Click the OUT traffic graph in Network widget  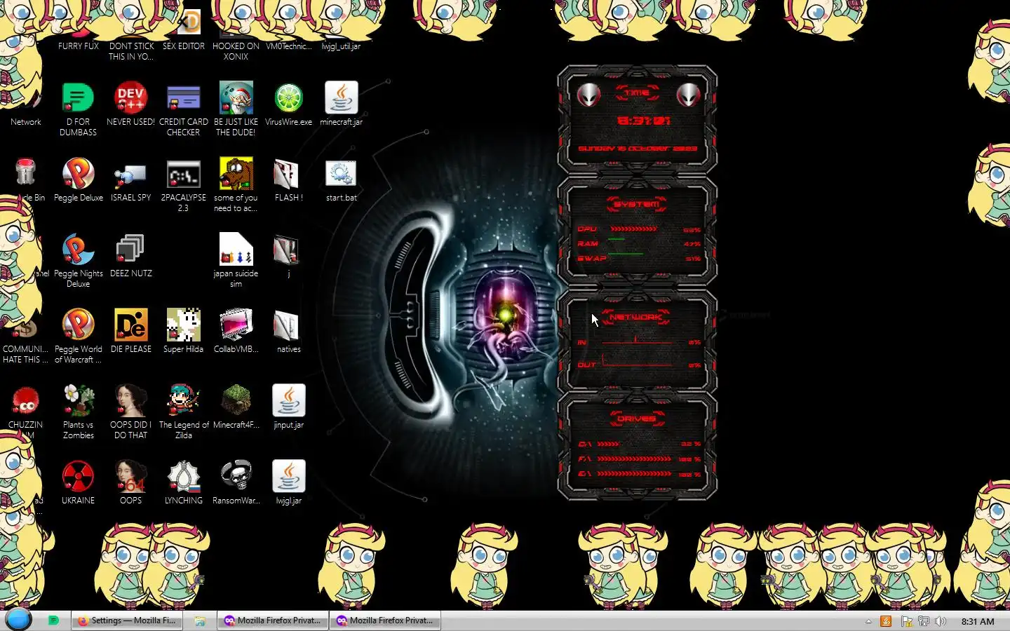(x=637, y=361)
